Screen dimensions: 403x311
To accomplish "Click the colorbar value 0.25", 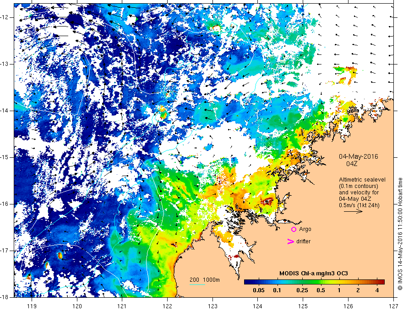I will coord(302,290).
